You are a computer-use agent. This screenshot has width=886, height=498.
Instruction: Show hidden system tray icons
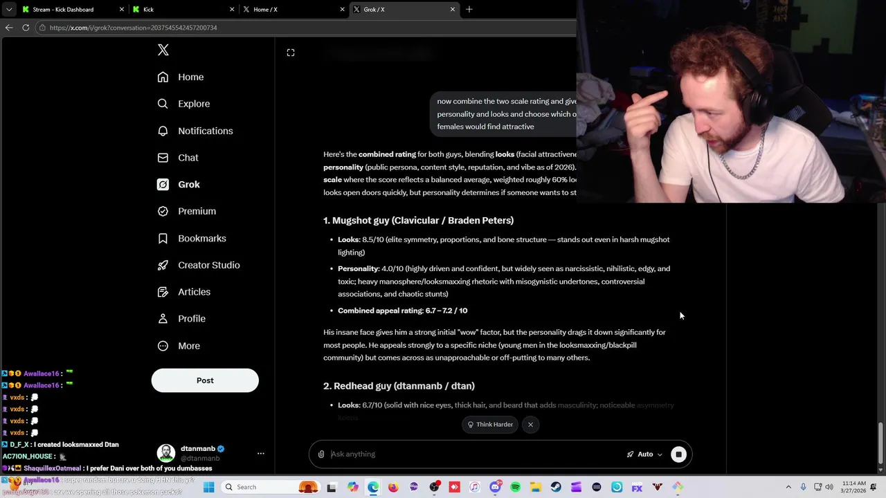pos(788,487)
